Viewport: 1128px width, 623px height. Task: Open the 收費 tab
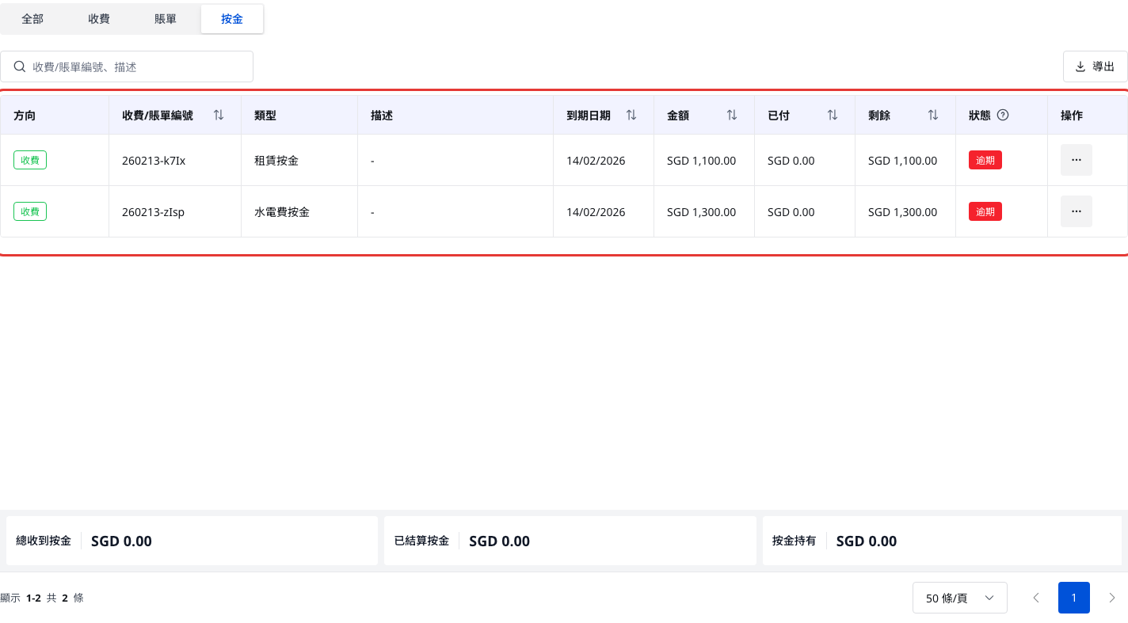click(x=99, y=19)
